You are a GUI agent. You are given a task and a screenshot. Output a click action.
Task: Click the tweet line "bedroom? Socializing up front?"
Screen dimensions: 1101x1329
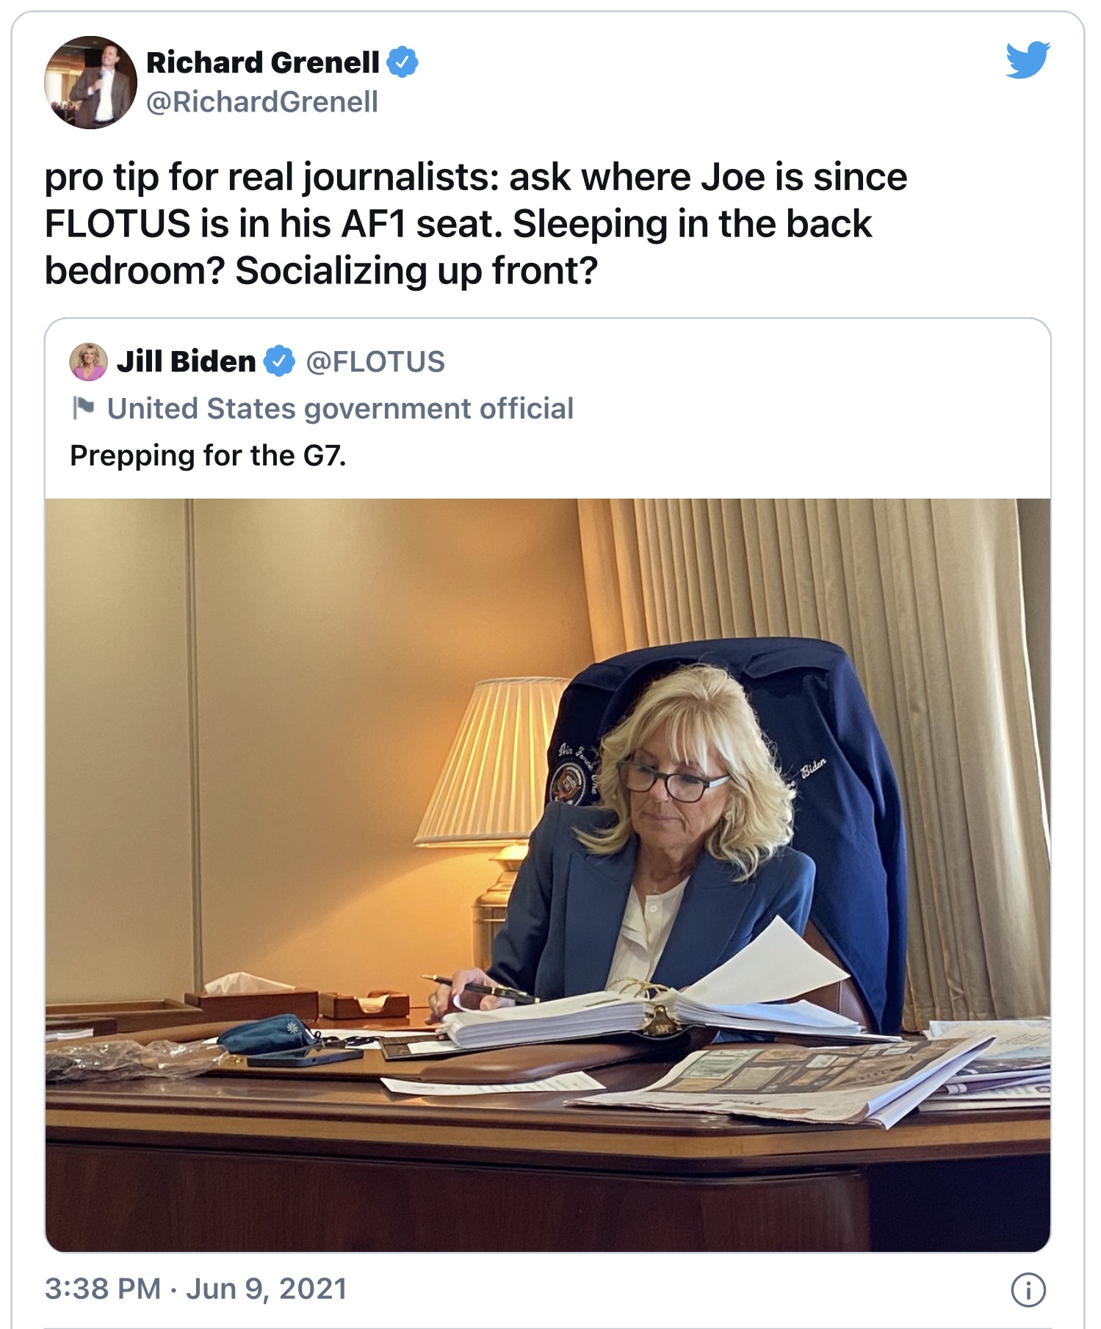click(x=322, y=271)
